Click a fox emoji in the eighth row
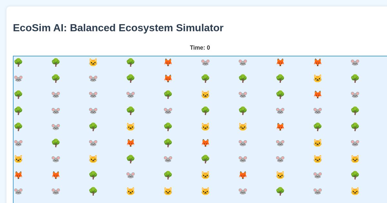The height and width of the screenshot is (203, 387). tap(18, 175)
